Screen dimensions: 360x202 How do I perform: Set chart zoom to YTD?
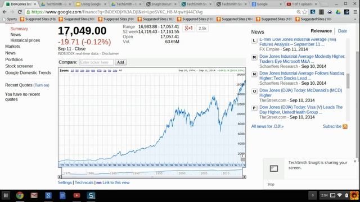pos(99,71)
